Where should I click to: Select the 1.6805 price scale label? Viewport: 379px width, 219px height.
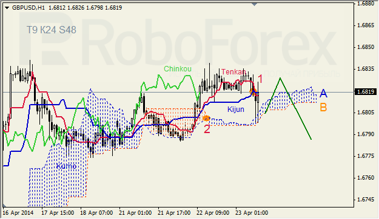pos(366,113)
